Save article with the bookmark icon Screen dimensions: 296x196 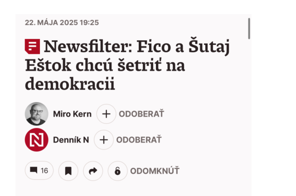tap(68, 171)
